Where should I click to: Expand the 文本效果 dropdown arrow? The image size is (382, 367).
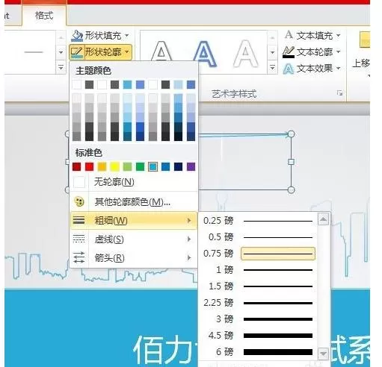(x=339, y=68)
